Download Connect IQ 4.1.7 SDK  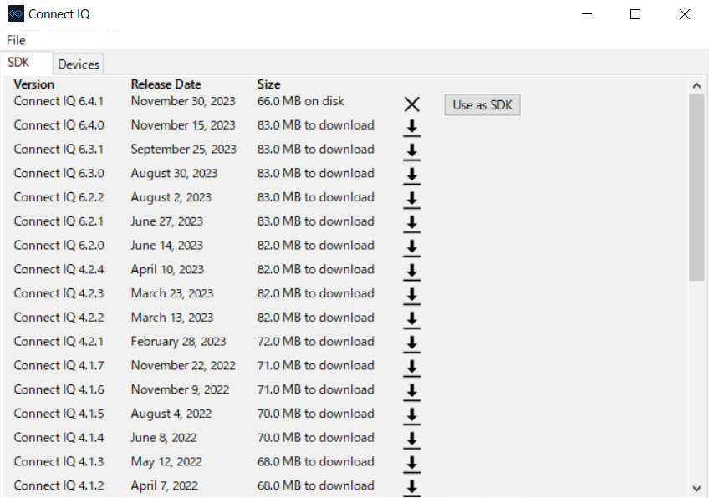[x=411, y=368]
